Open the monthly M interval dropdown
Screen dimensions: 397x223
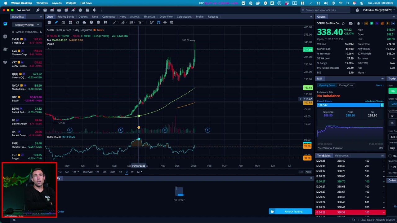[x=139, y=172]
